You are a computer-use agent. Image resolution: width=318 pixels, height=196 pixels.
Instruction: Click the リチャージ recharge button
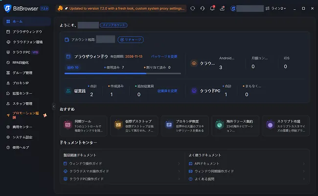coord(131,40)
